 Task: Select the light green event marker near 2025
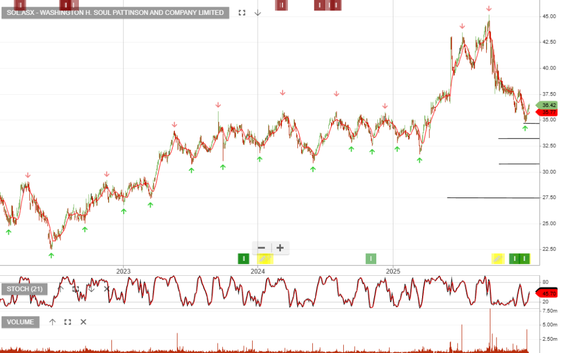click(372, 258)
